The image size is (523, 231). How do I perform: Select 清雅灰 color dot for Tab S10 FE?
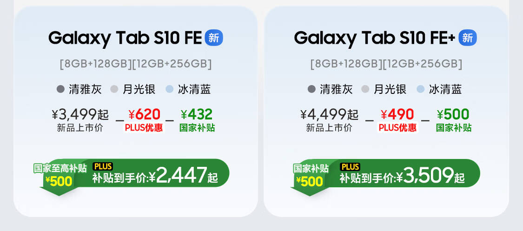coord(60,89)
